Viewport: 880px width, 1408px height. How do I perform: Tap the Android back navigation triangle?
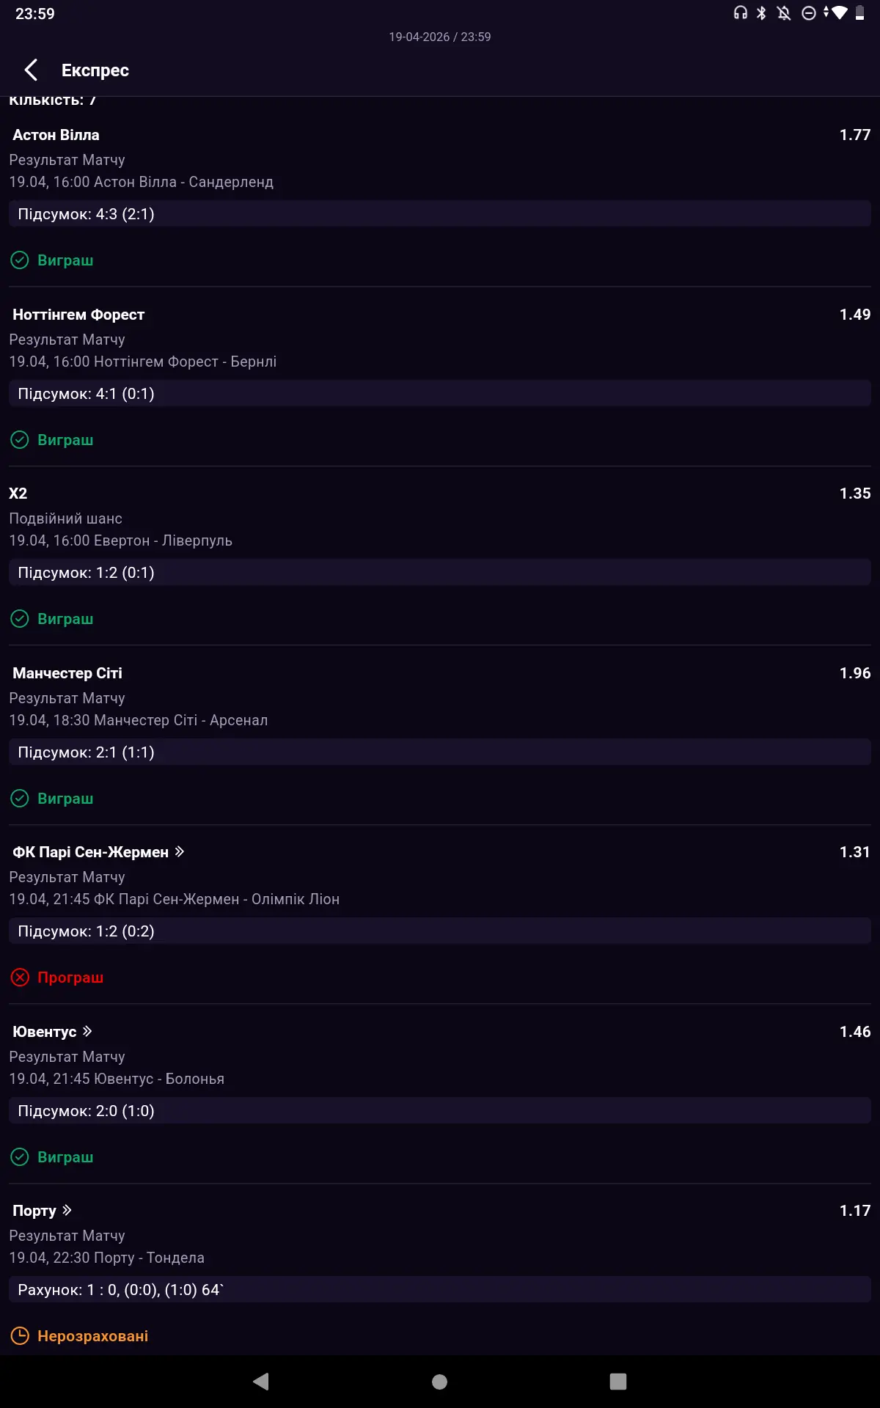point(261,1382)
